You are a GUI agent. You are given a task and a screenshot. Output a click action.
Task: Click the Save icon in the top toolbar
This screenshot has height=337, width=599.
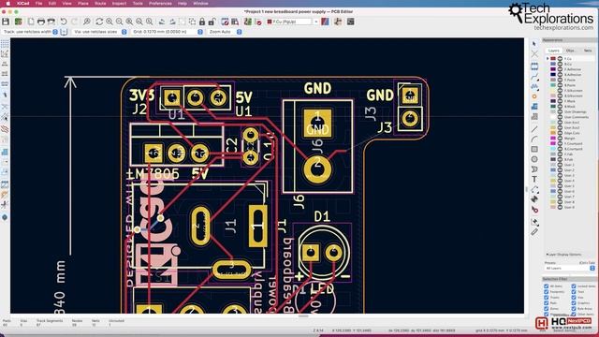pos(6,22)
